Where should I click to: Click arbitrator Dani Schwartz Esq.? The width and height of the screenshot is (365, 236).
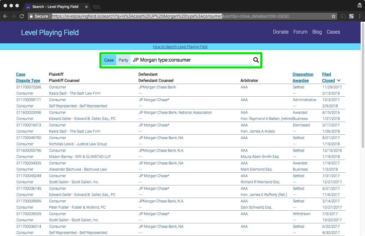[256, 207]
